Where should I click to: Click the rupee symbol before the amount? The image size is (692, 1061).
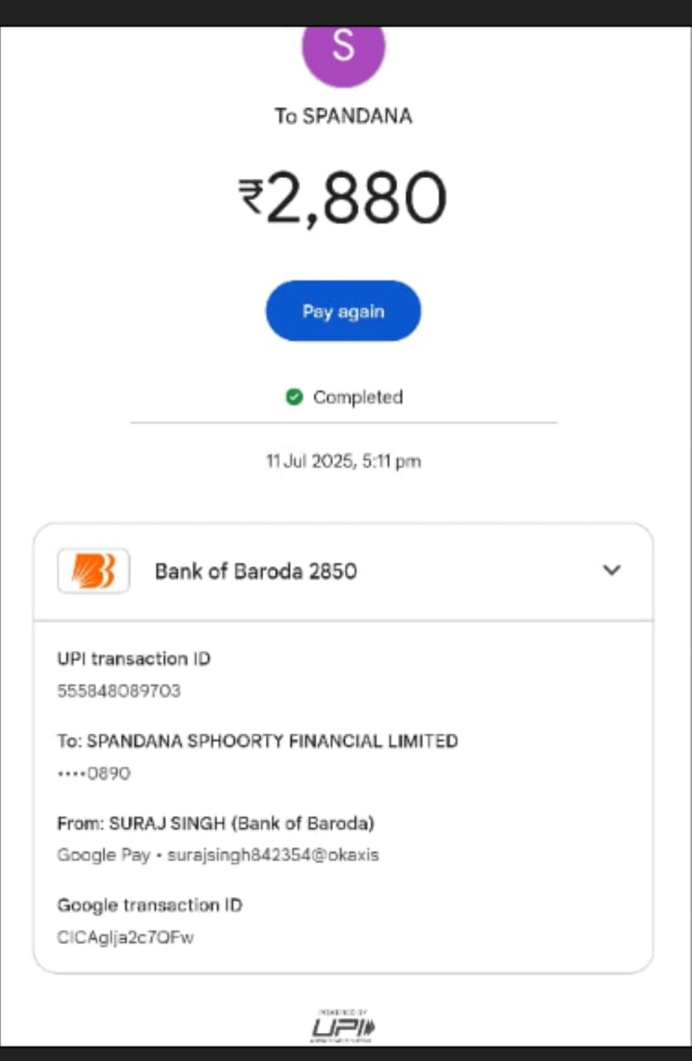tap(250, 194)
